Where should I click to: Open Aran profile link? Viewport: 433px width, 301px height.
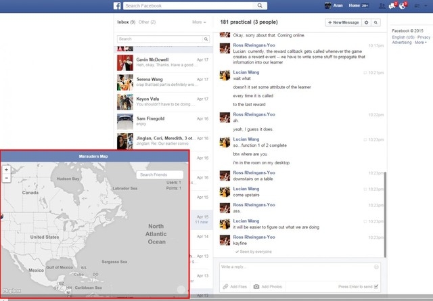coord(338,5)
